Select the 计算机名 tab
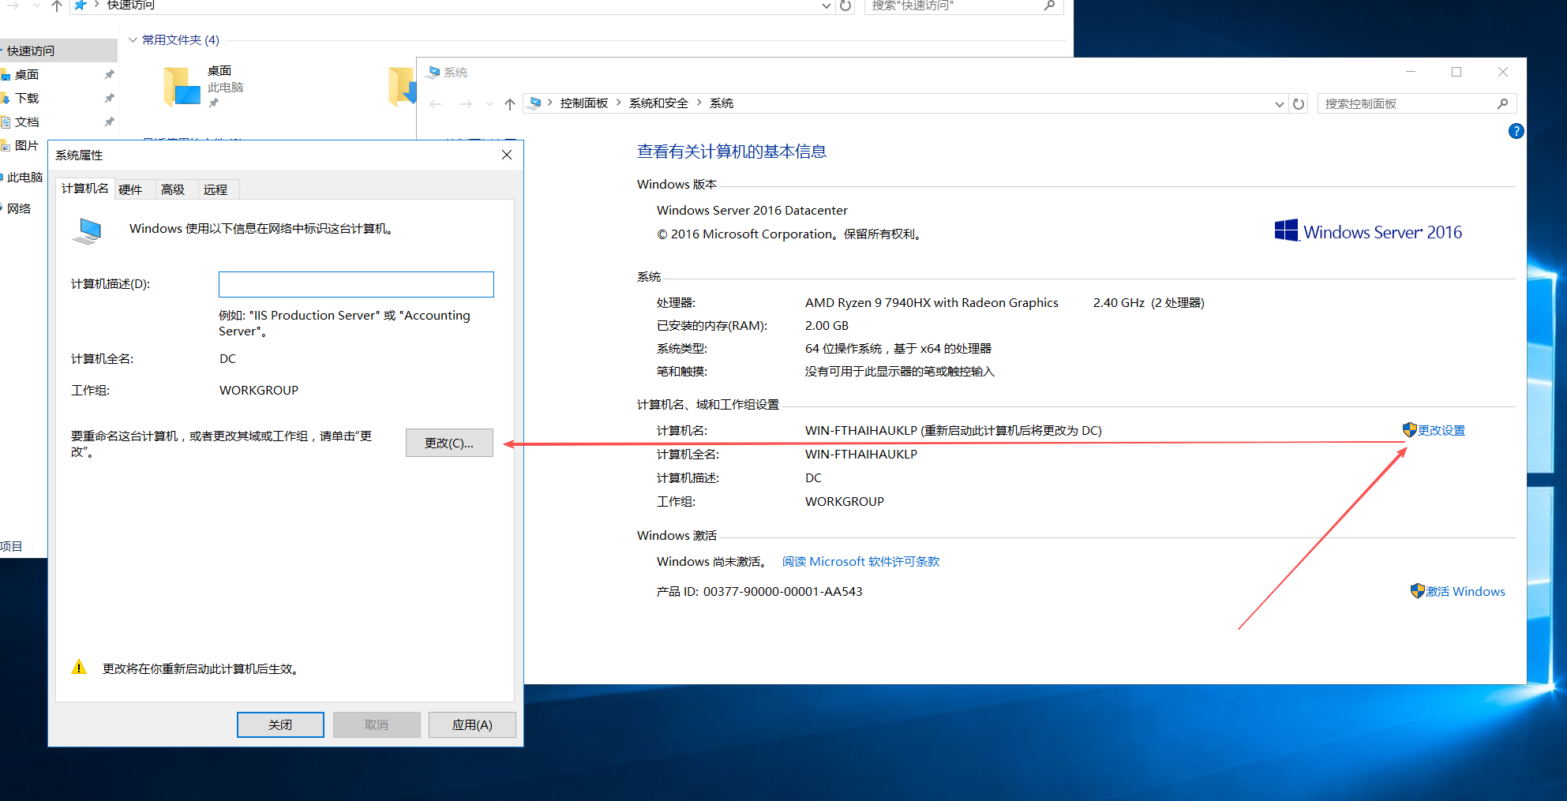Viewport: 1567px width, 801px height. [x=85, y=189]
